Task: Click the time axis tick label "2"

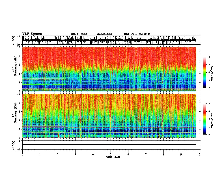Action: (58, 154)
